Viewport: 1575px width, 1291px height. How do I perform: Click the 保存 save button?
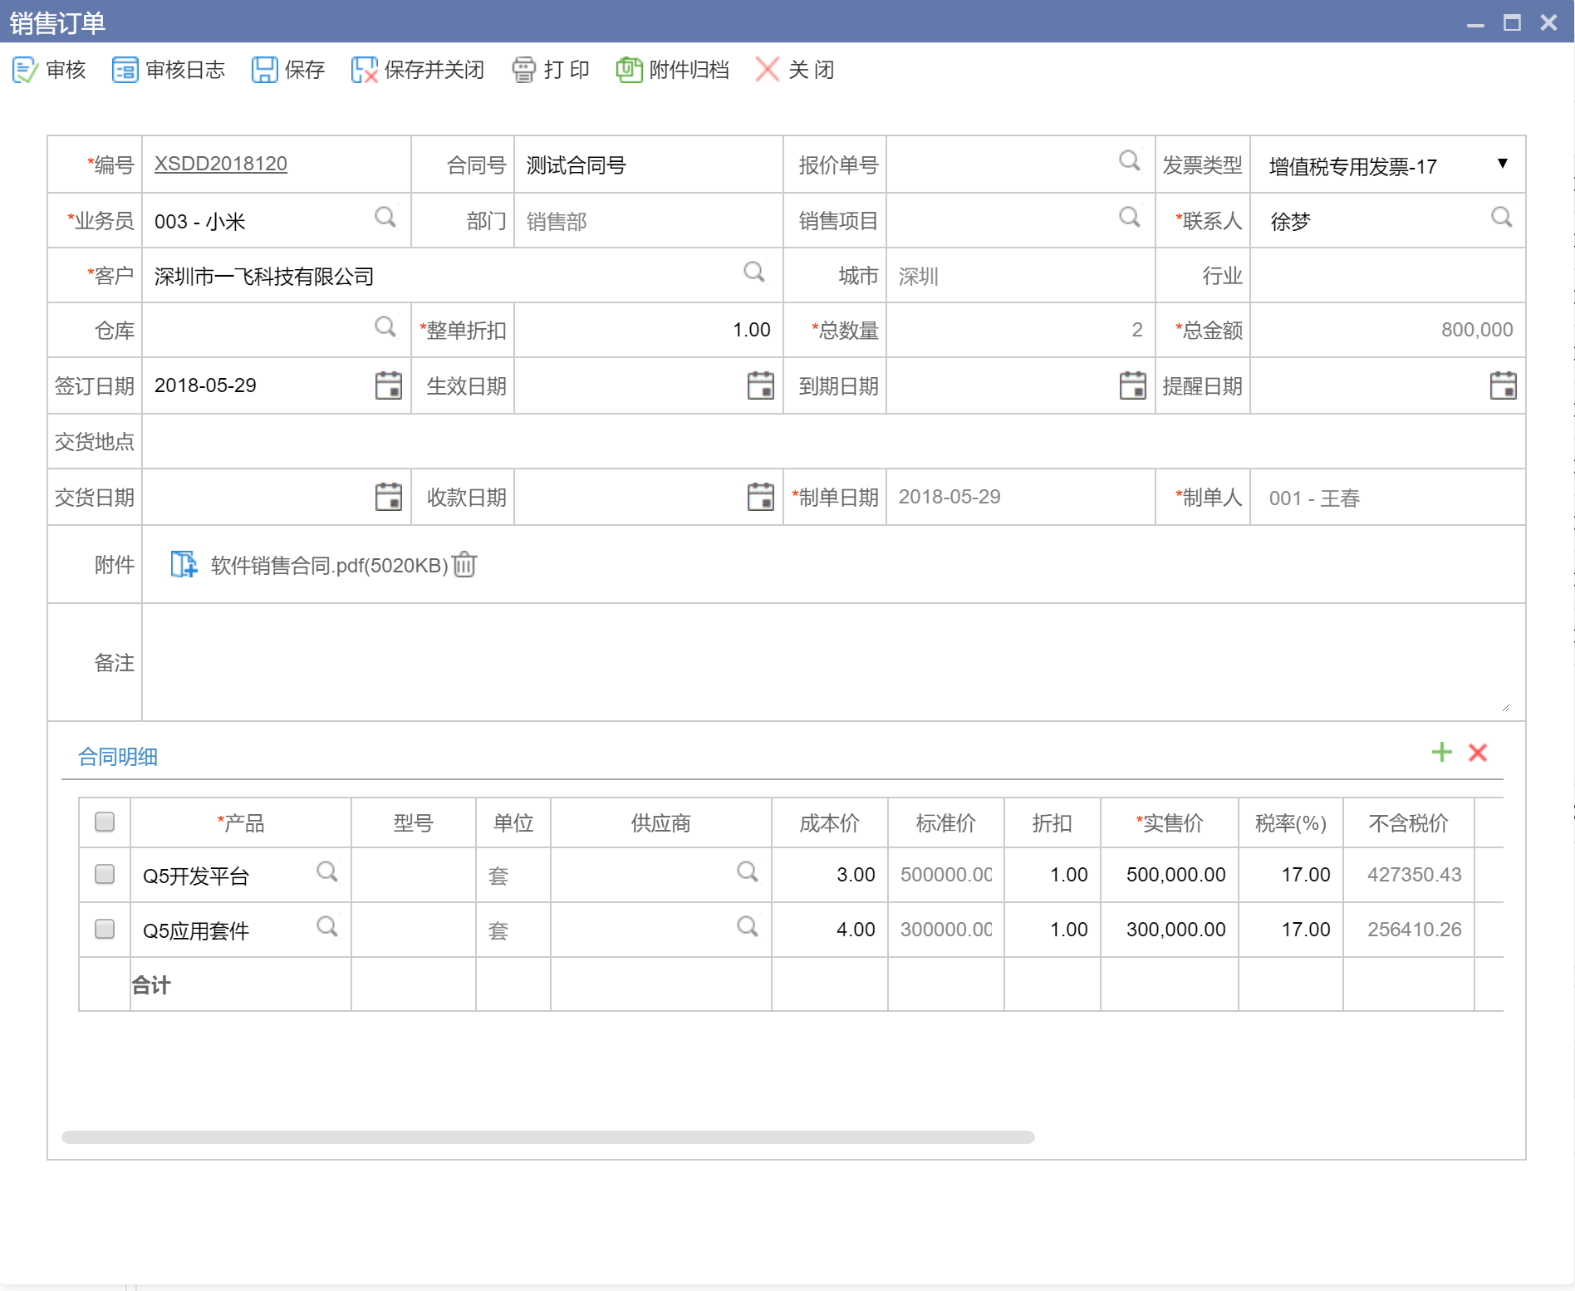[x=288, y=70]
